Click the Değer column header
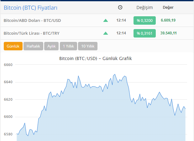Screen dimensions: 194x141 click(168, 8)
